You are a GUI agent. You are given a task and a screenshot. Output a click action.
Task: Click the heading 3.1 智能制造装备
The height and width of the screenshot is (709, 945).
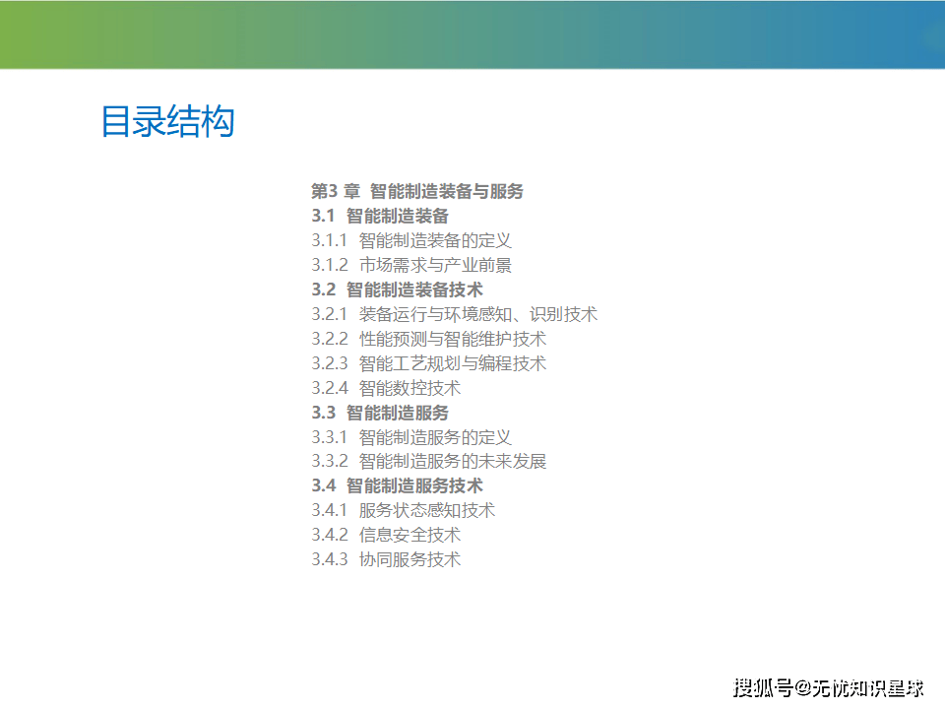(380, 216)
